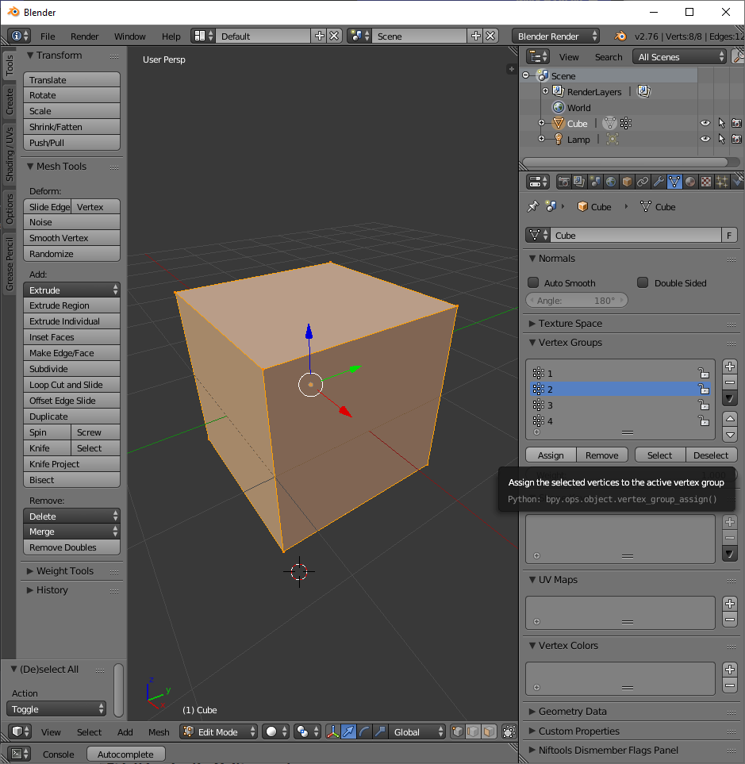Screen dimensions: 745x764
Task: Open the Global orientation dropdown
Action: 417,731
